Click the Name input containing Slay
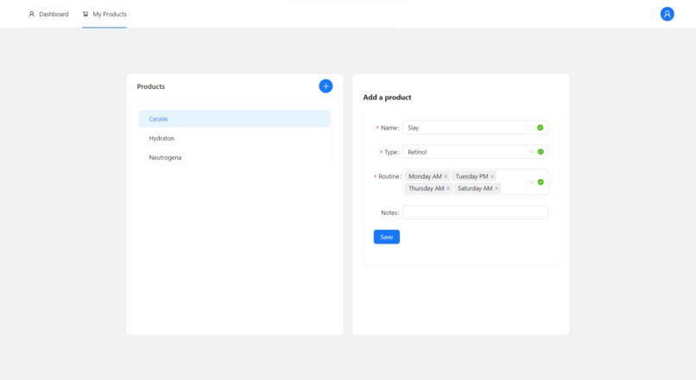The height and width of the screenshot is (380, 696). click(476, 128)
